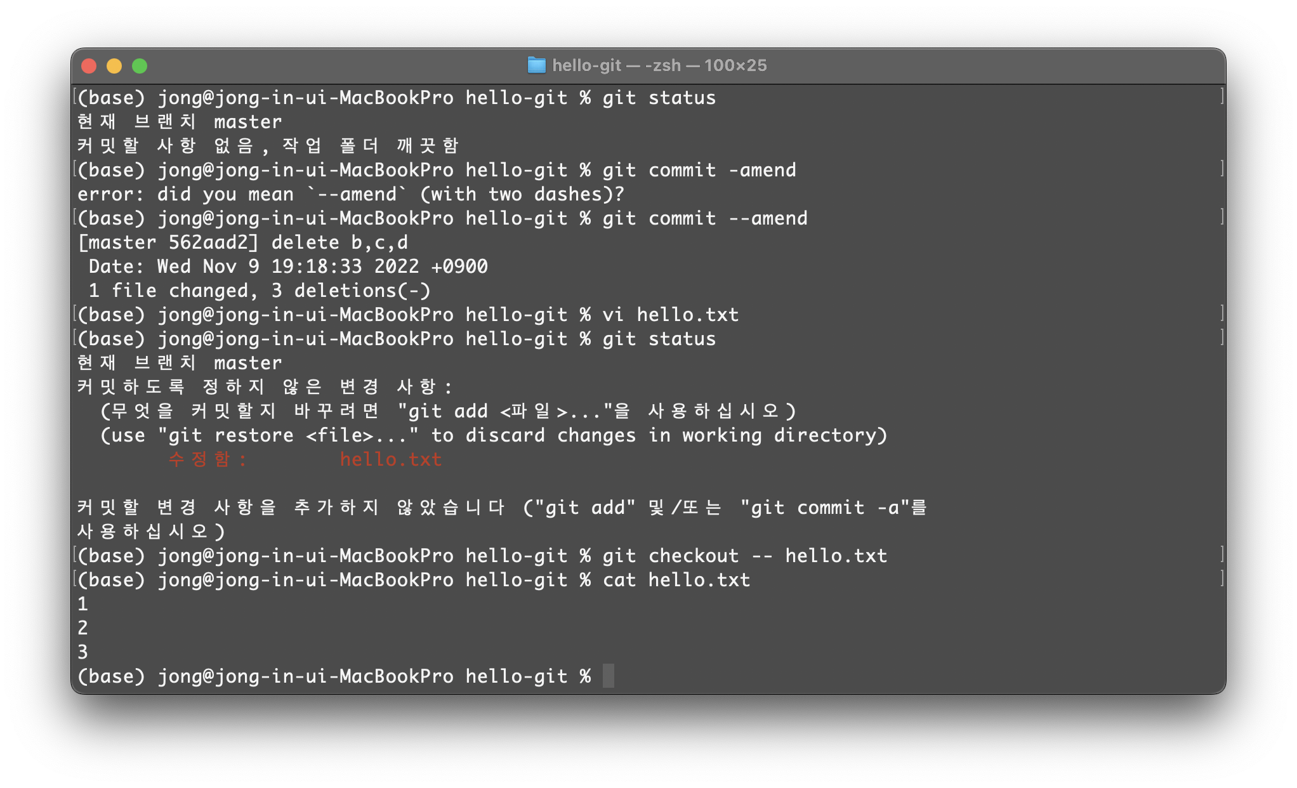Click the yellow minimize window button
This screenshot has height=788, width=1297.
coord(114,66)
